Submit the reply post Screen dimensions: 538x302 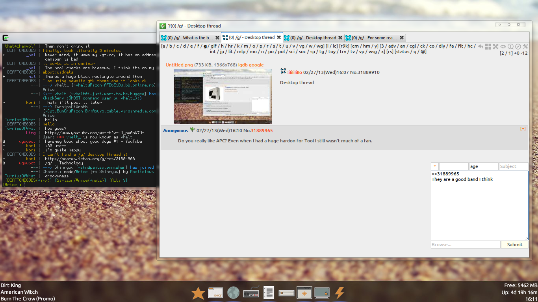point(515,245)
